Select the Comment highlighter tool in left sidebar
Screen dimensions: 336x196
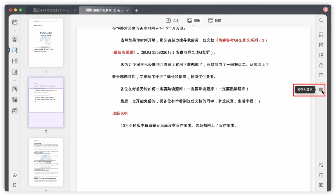pos(15,39)
